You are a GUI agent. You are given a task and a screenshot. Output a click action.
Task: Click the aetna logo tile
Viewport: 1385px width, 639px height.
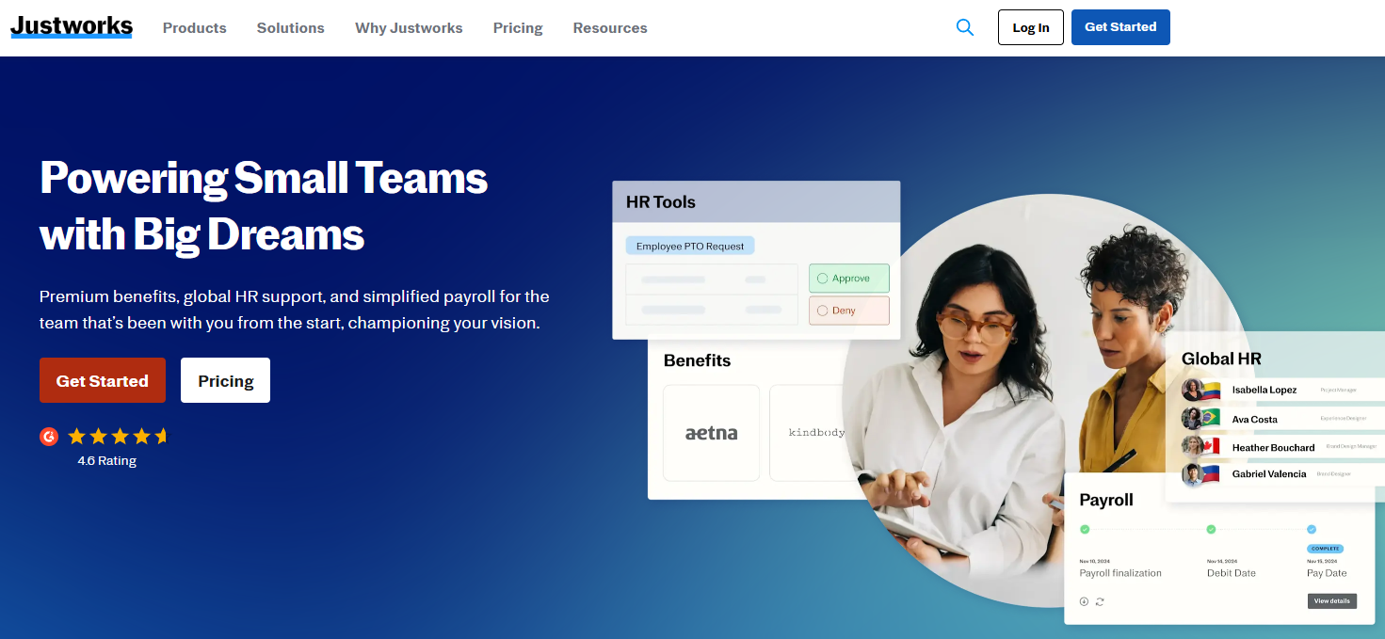pyautogui.click(x=711, y=433)
